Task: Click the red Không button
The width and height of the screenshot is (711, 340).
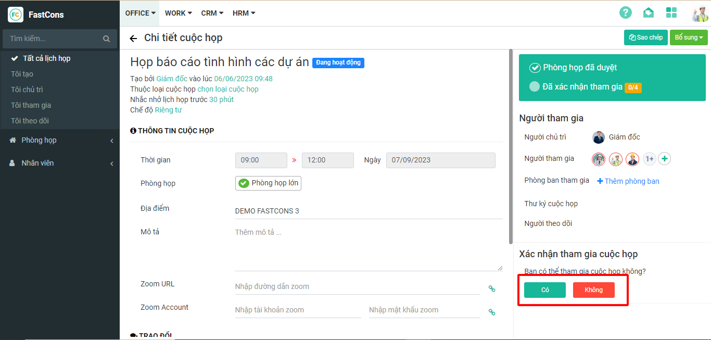Action: [593, 290]
